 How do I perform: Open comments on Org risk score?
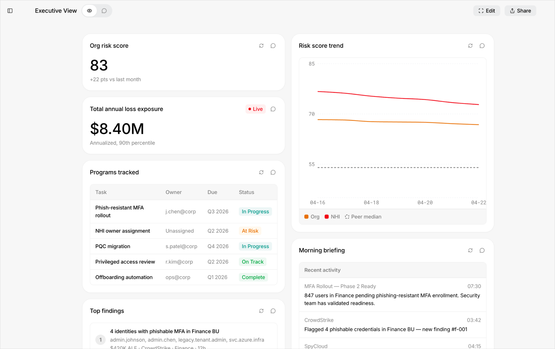click(x=273, y=46)
